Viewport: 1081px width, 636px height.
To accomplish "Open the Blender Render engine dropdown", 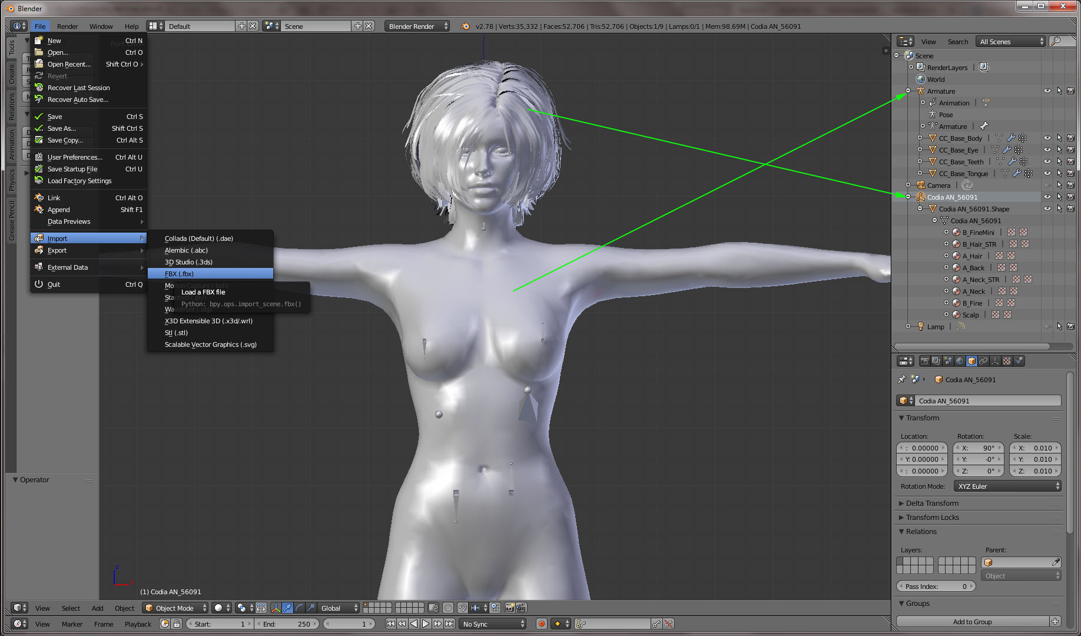I will click(417, 26).
